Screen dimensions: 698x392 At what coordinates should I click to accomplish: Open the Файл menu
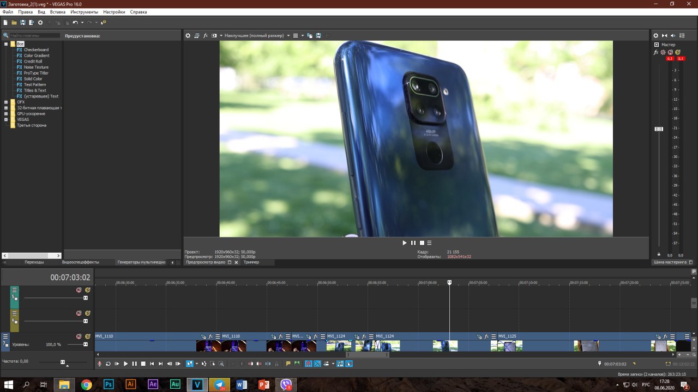point(8,12)
